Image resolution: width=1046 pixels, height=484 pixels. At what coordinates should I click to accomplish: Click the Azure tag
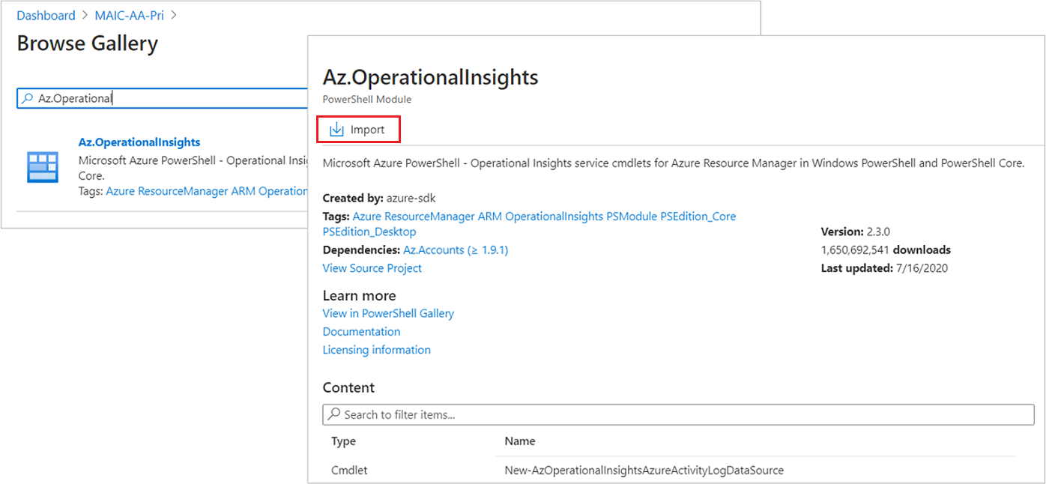[x=368, y=216]
